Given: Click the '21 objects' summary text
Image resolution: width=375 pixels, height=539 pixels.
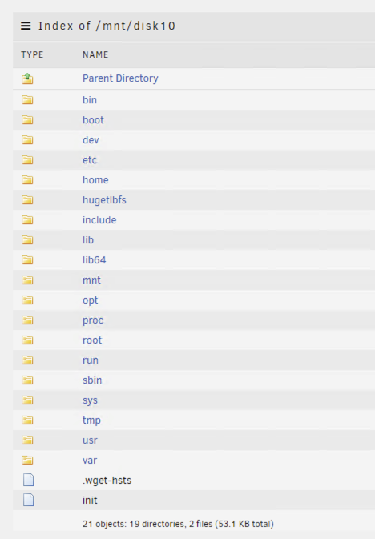Looking at the screenshot, I should (x=178, y=524).
